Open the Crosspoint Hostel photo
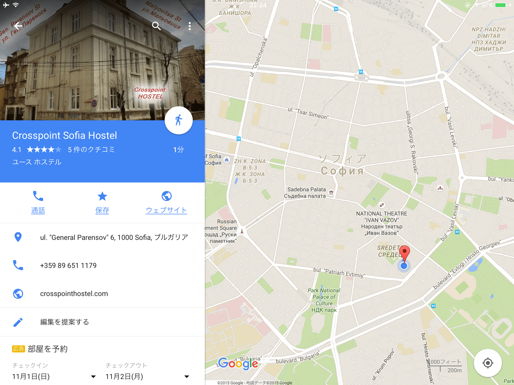The image size is (514, 385). (x=102, y=60)
